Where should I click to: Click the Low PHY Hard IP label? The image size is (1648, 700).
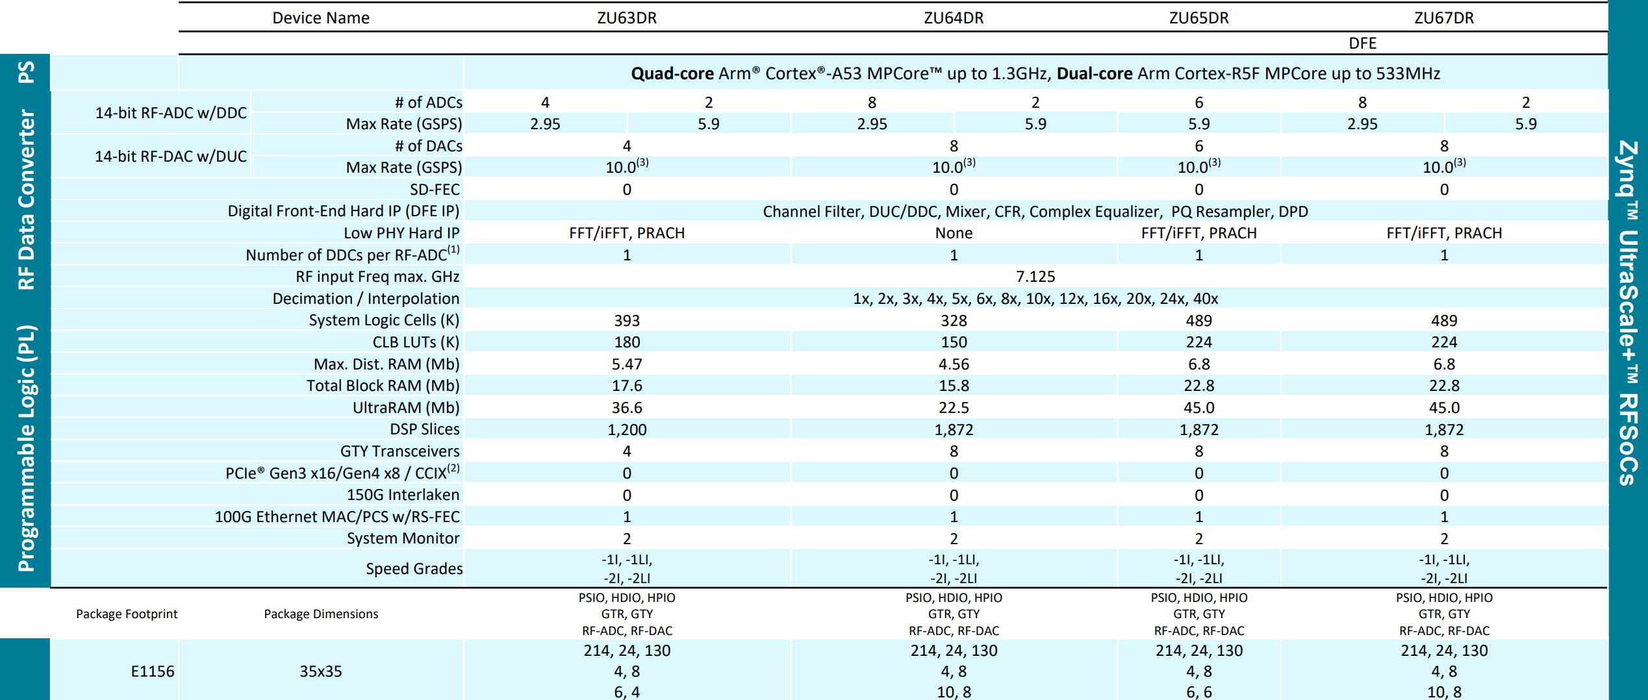point(401,233)
